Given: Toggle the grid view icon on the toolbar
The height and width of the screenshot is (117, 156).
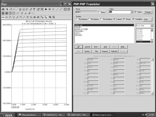Looking at the screenshot, I should (69, 9).
